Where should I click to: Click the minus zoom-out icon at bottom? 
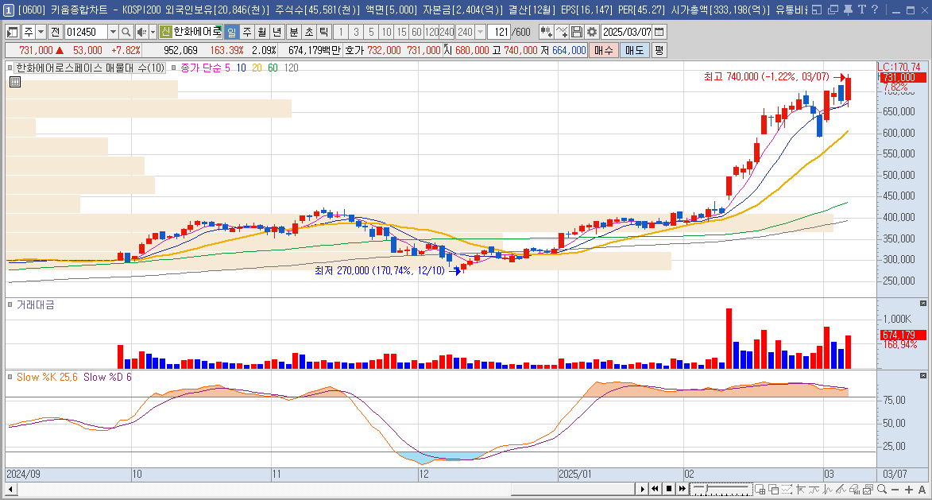coord(895,490)
